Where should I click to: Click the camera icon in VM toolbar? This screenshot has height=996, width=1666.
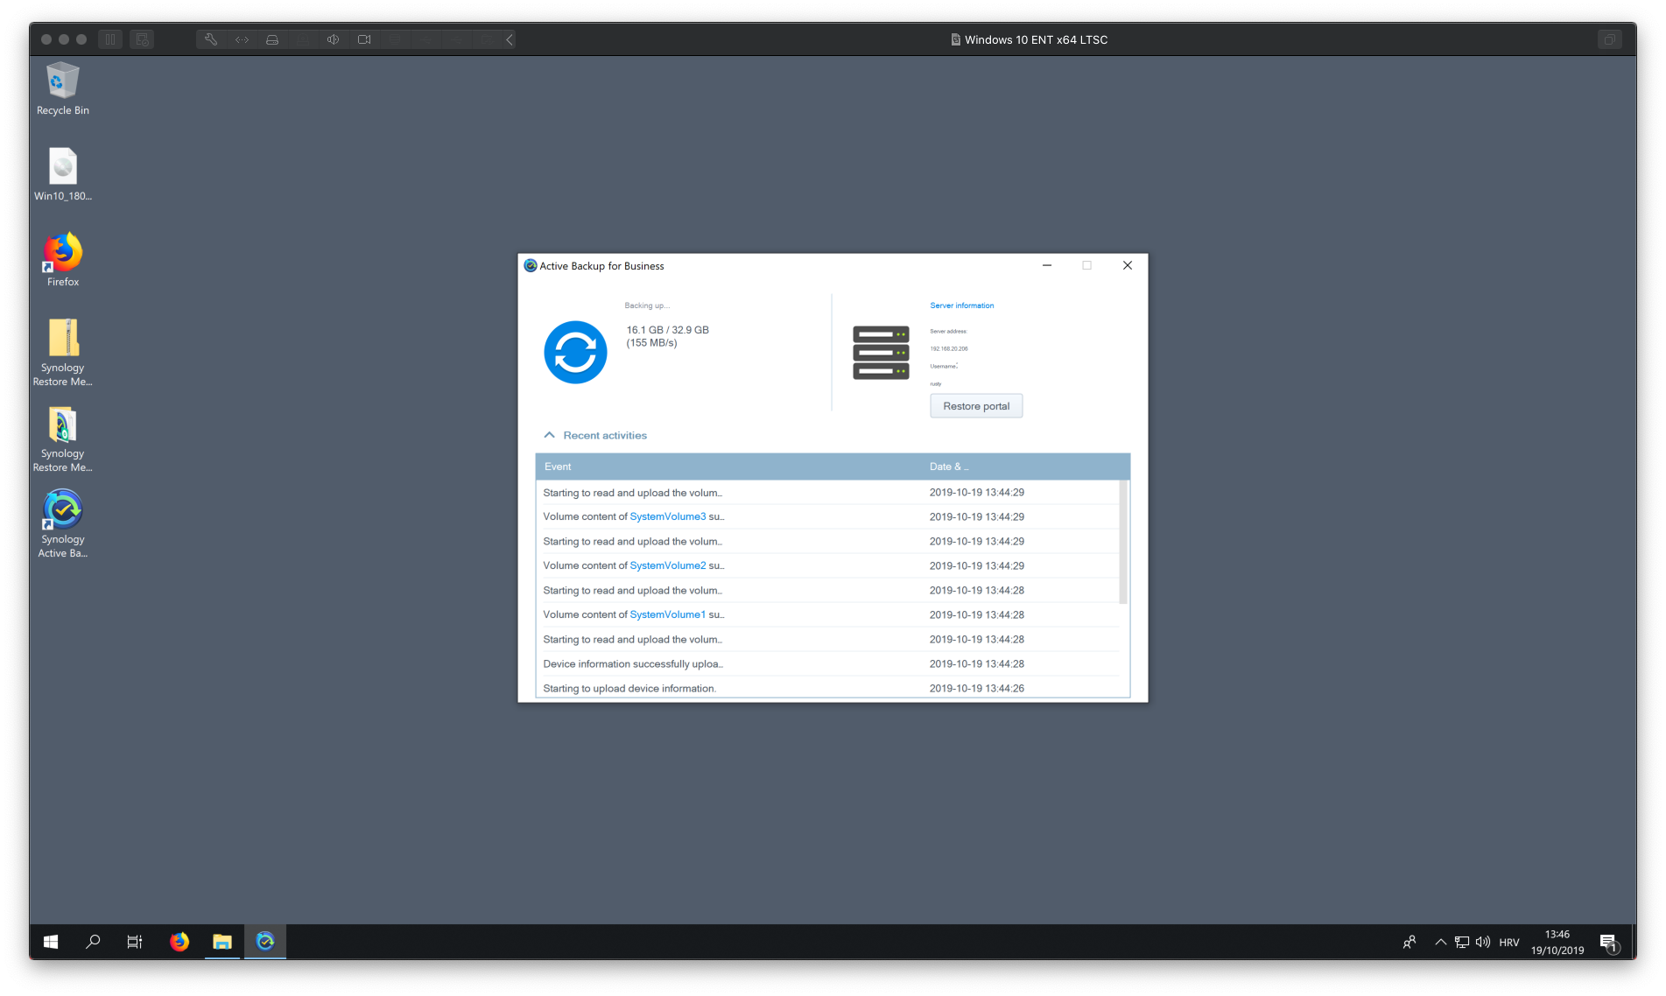(x=364, y=39)
